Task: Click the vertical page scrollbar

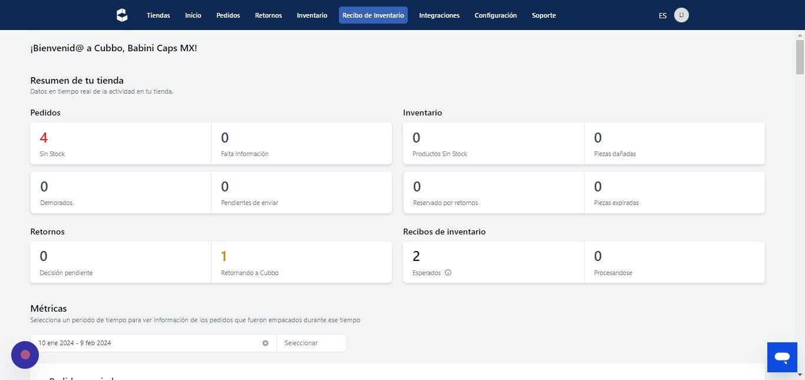Action: [800, 205]
